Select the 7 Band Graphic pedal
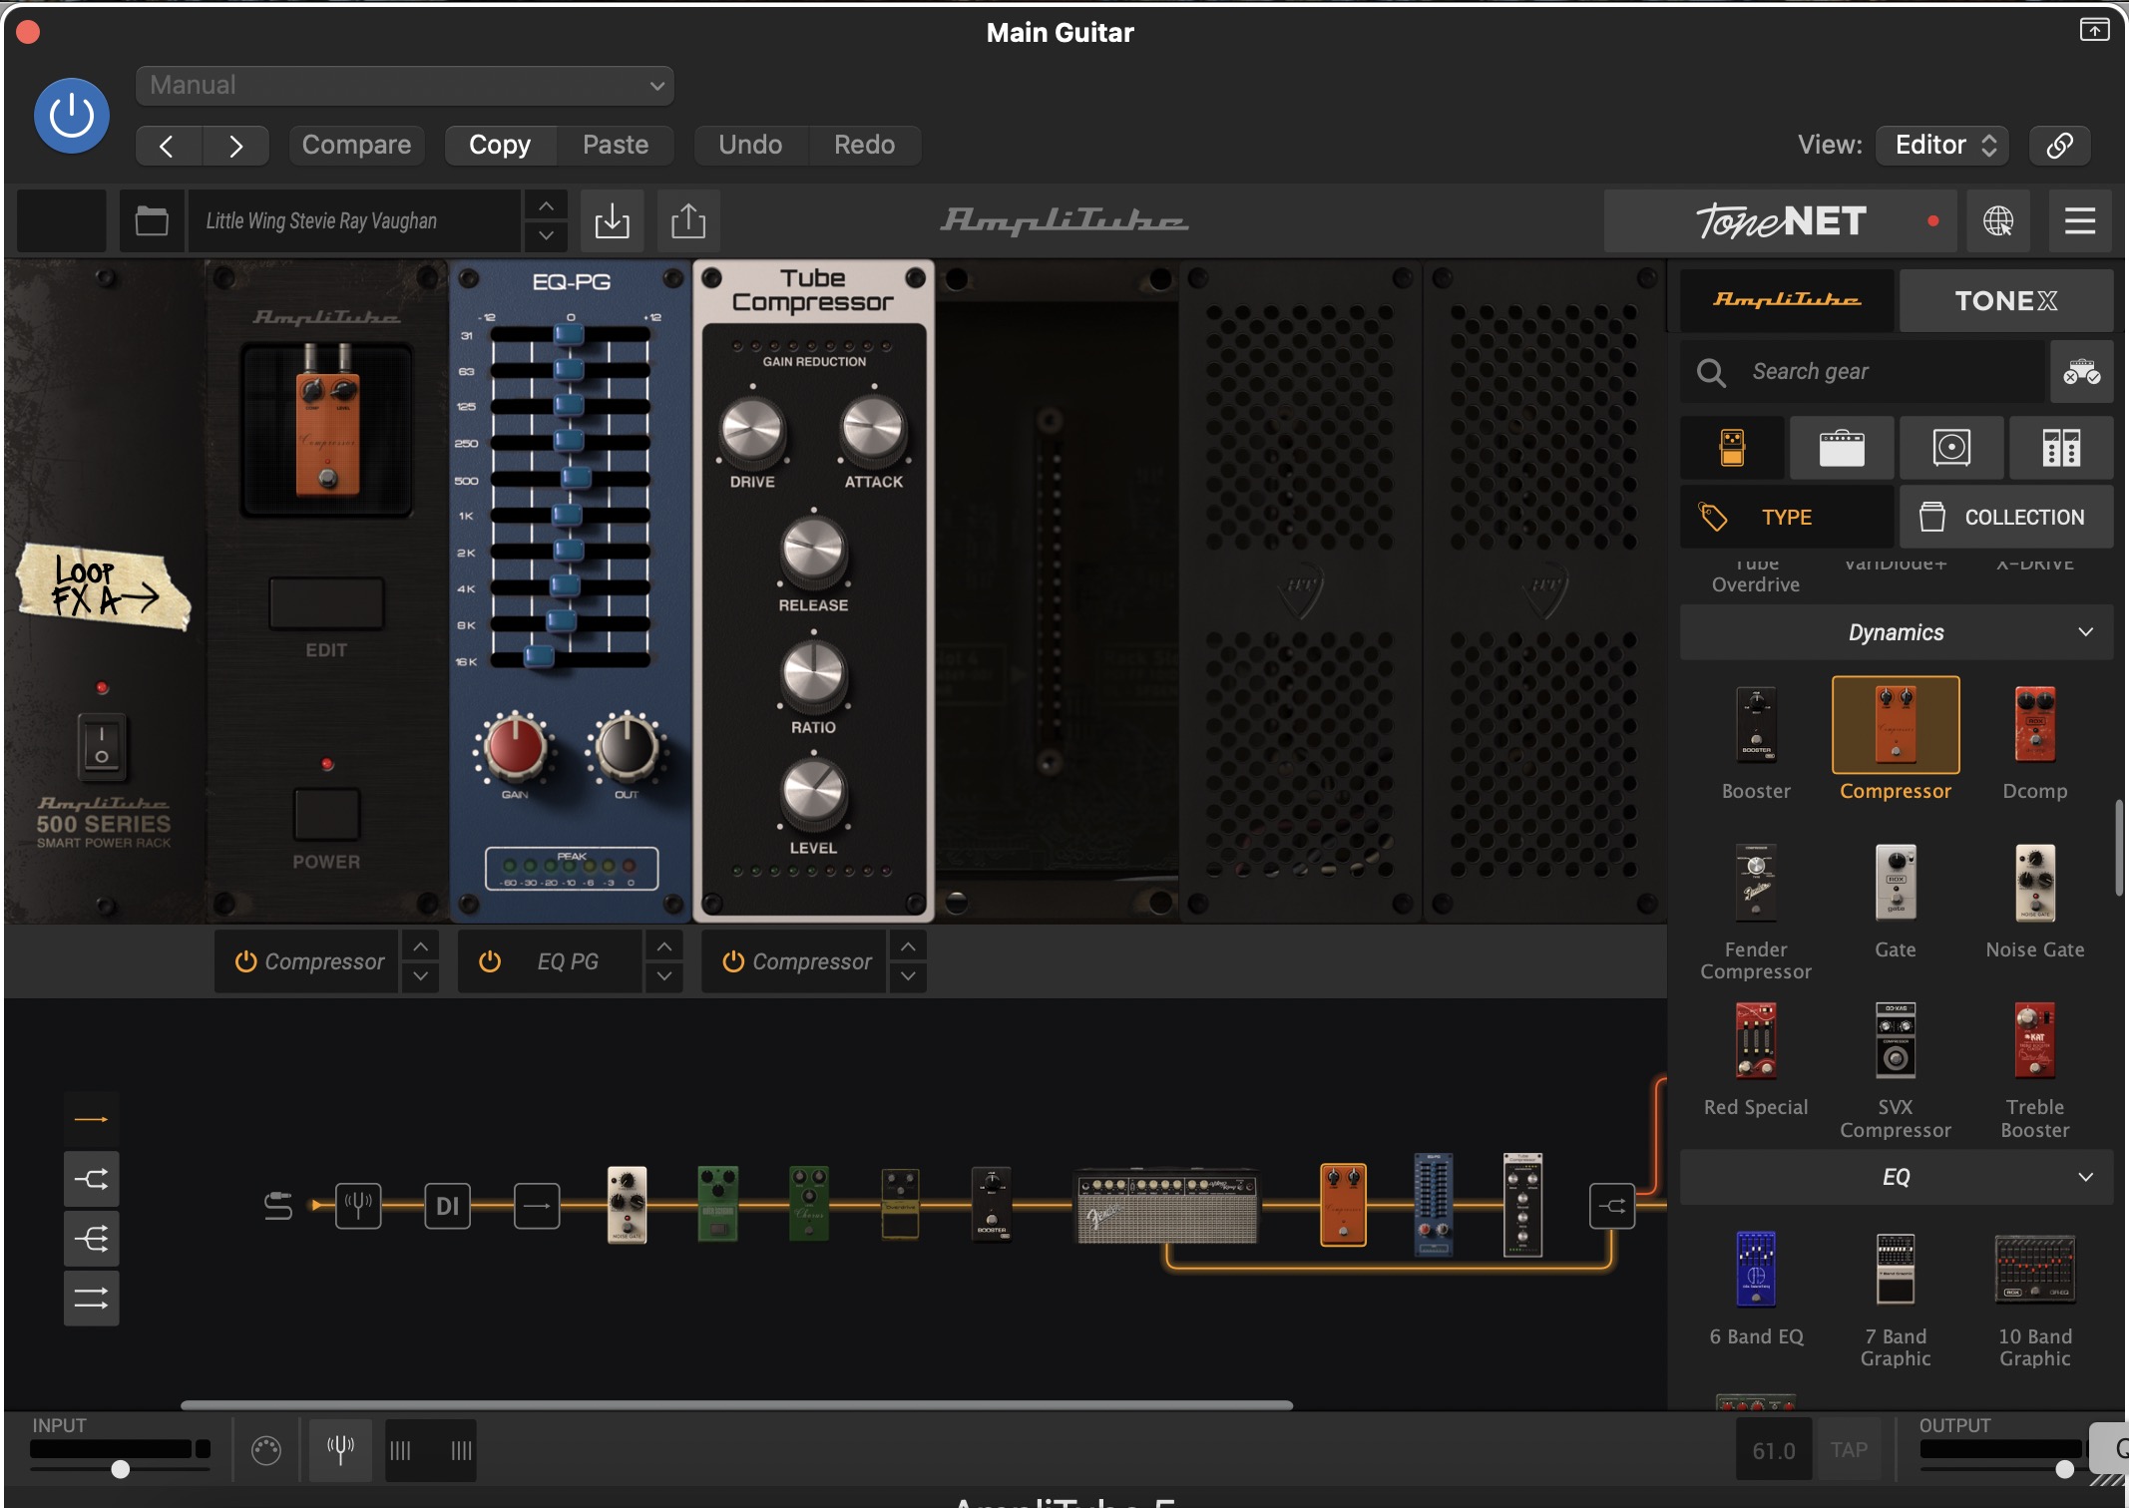Viewport: 2129px width, 1508px height. (x=1896, y=1270)
